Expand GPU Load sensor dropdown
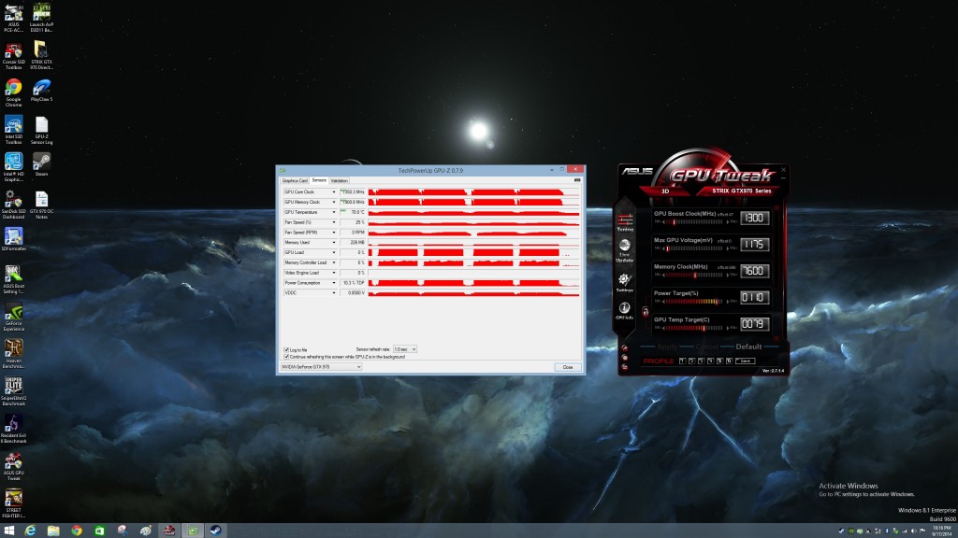 click(x=334, y=252)
